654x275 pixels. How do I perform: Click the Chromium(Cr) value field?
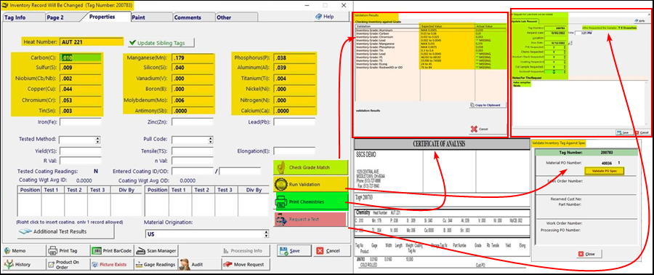pos(80,100)
